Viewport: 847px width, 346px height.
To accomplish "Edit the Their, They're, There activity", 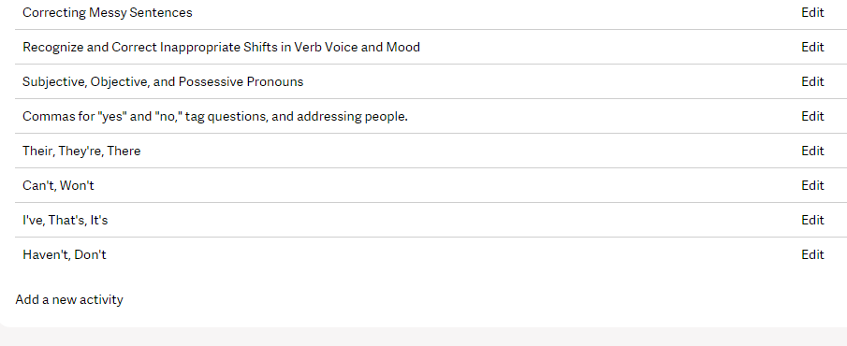I will coord(812,151).
